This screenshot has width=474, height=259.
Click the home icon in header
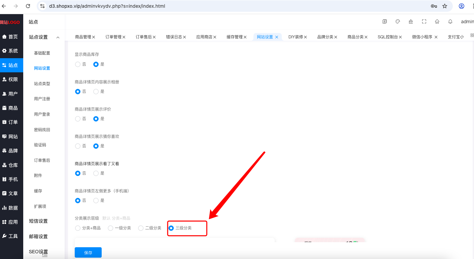pyautogui.click(x=437, y=22)
